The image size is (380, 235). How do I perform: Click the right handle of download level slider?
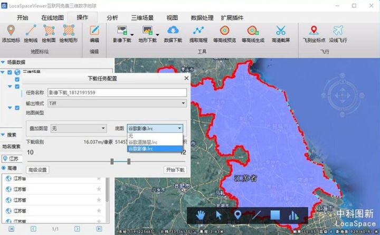(x=129, y=161)
